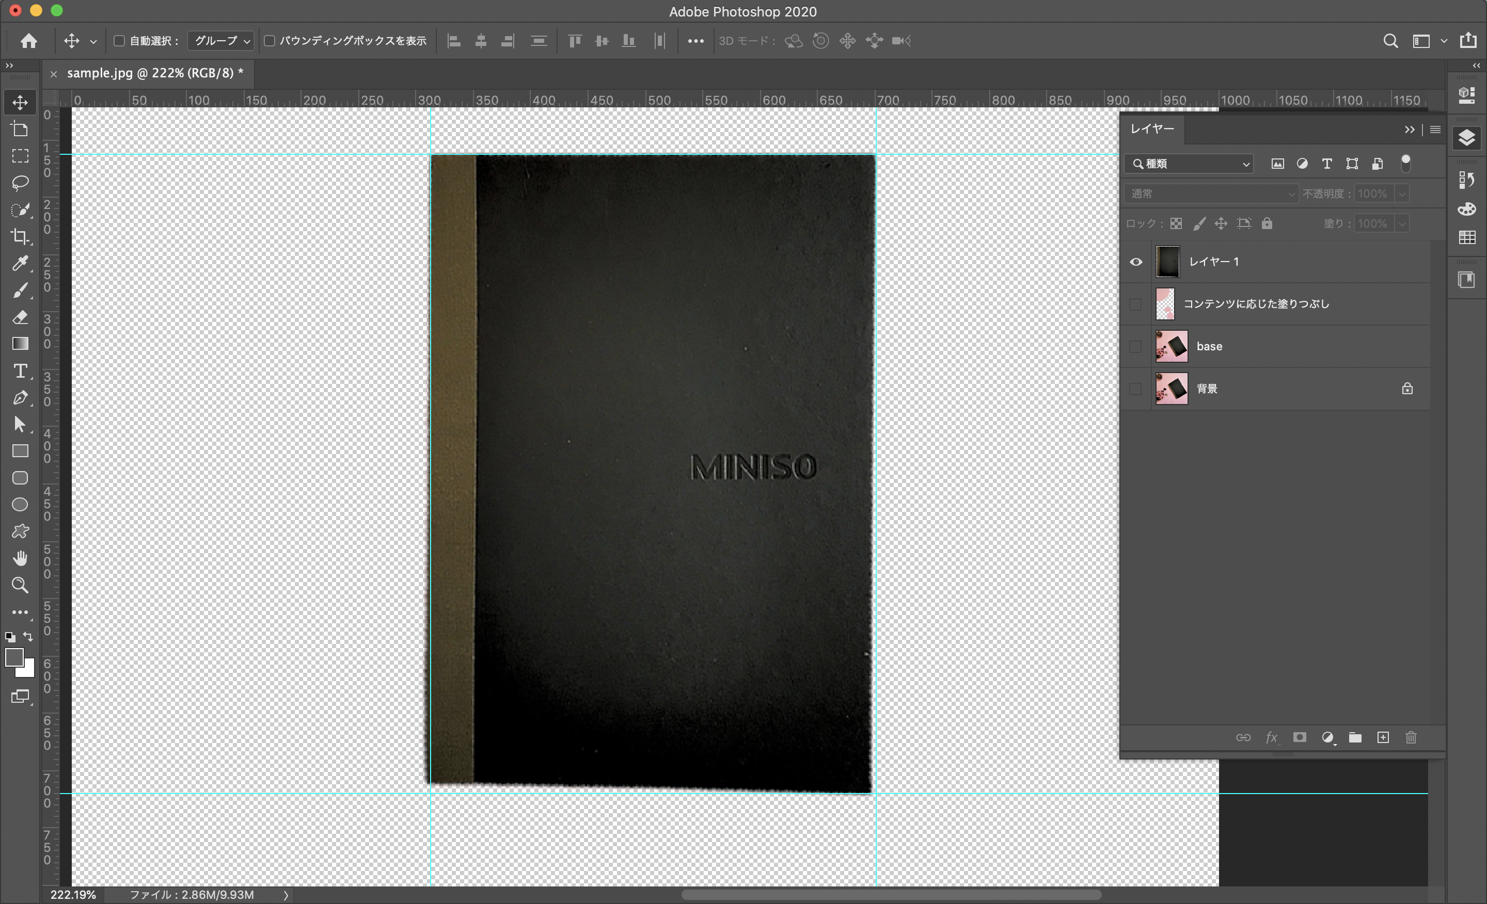This screenshot has width=1487, height=904.
Task: Hide the レイヤー 1 layer
Action: pos(1135,262)
